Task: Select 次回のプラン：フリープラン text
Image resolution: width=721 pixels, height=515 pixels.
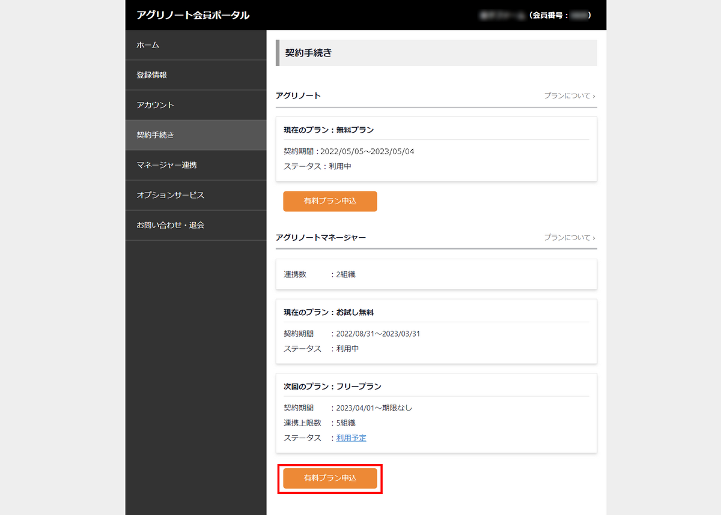Action: (332, 387)
